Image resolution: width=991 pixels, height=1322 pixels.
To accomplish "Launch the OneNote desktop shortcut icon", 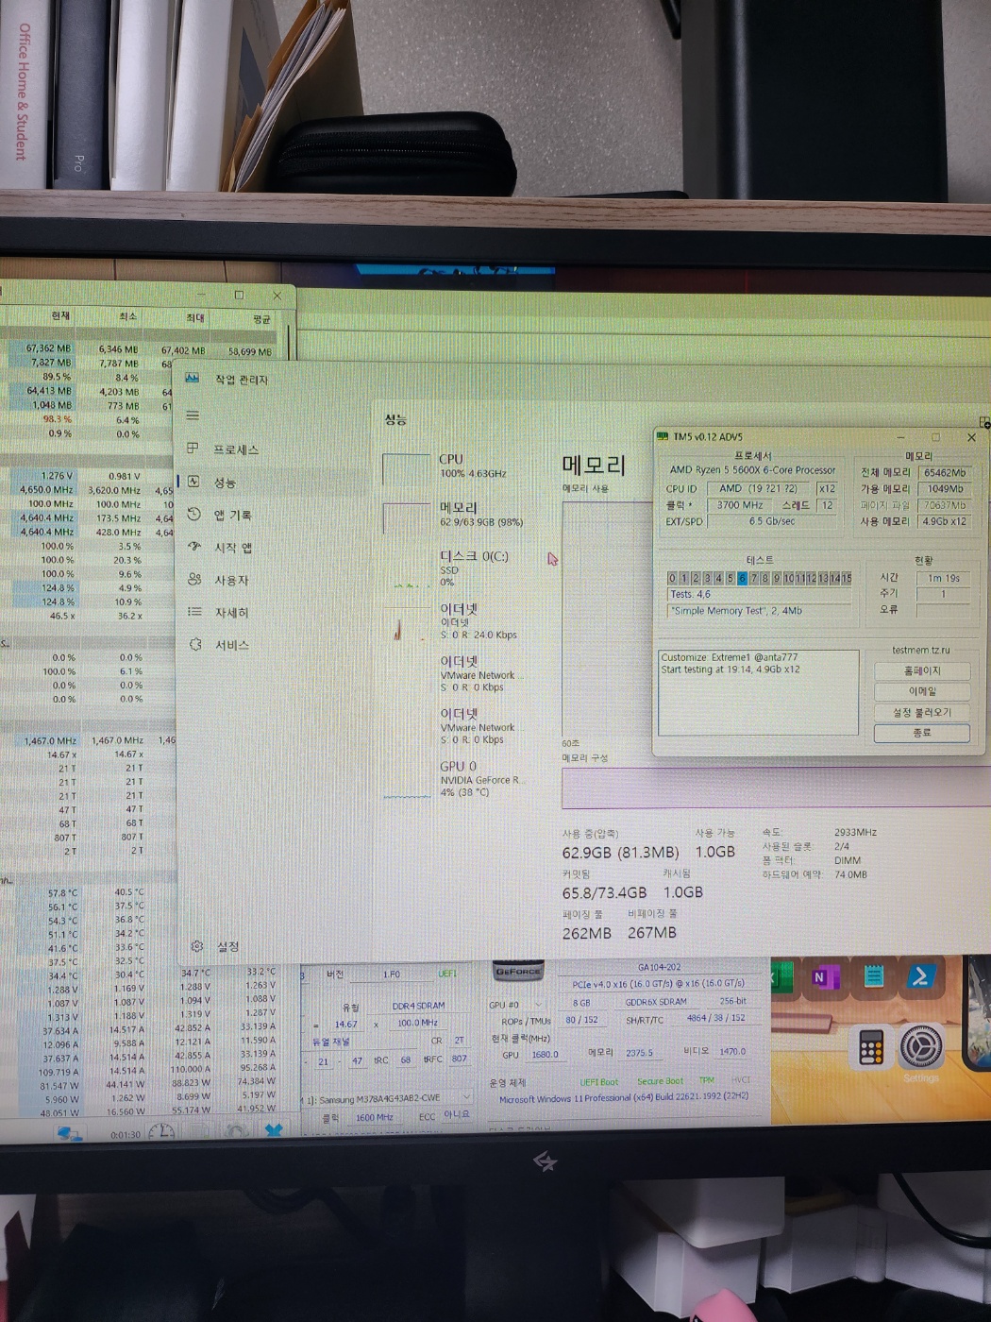I will click(824, 977).
